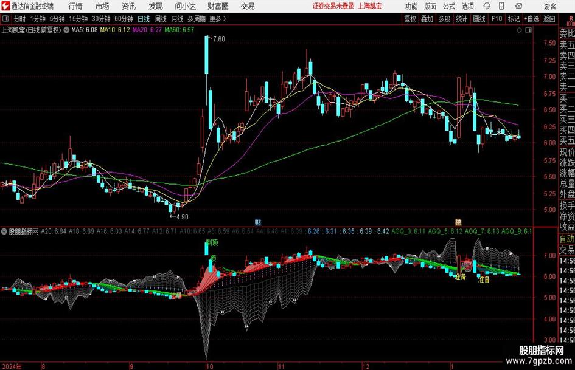Open the 资讯 menu
Screen dimensions: 575x370
[129, 6]
